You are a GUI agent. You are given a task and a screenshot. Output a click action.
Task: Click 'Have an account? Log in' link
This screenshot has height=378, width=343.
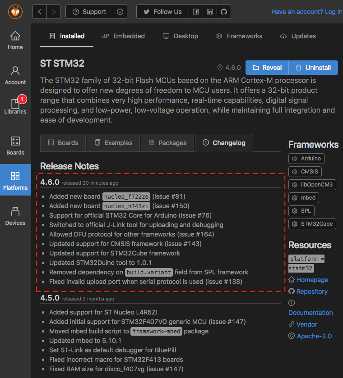306,12
